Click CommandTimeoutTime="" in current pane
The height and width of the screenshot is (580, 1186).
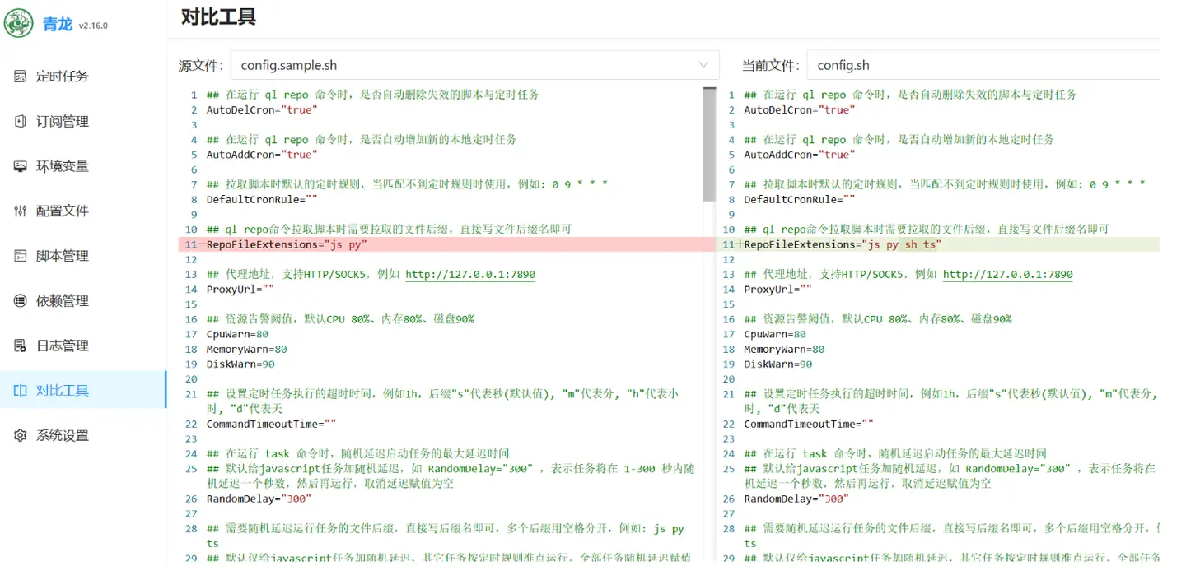click(x=809, y=425)
